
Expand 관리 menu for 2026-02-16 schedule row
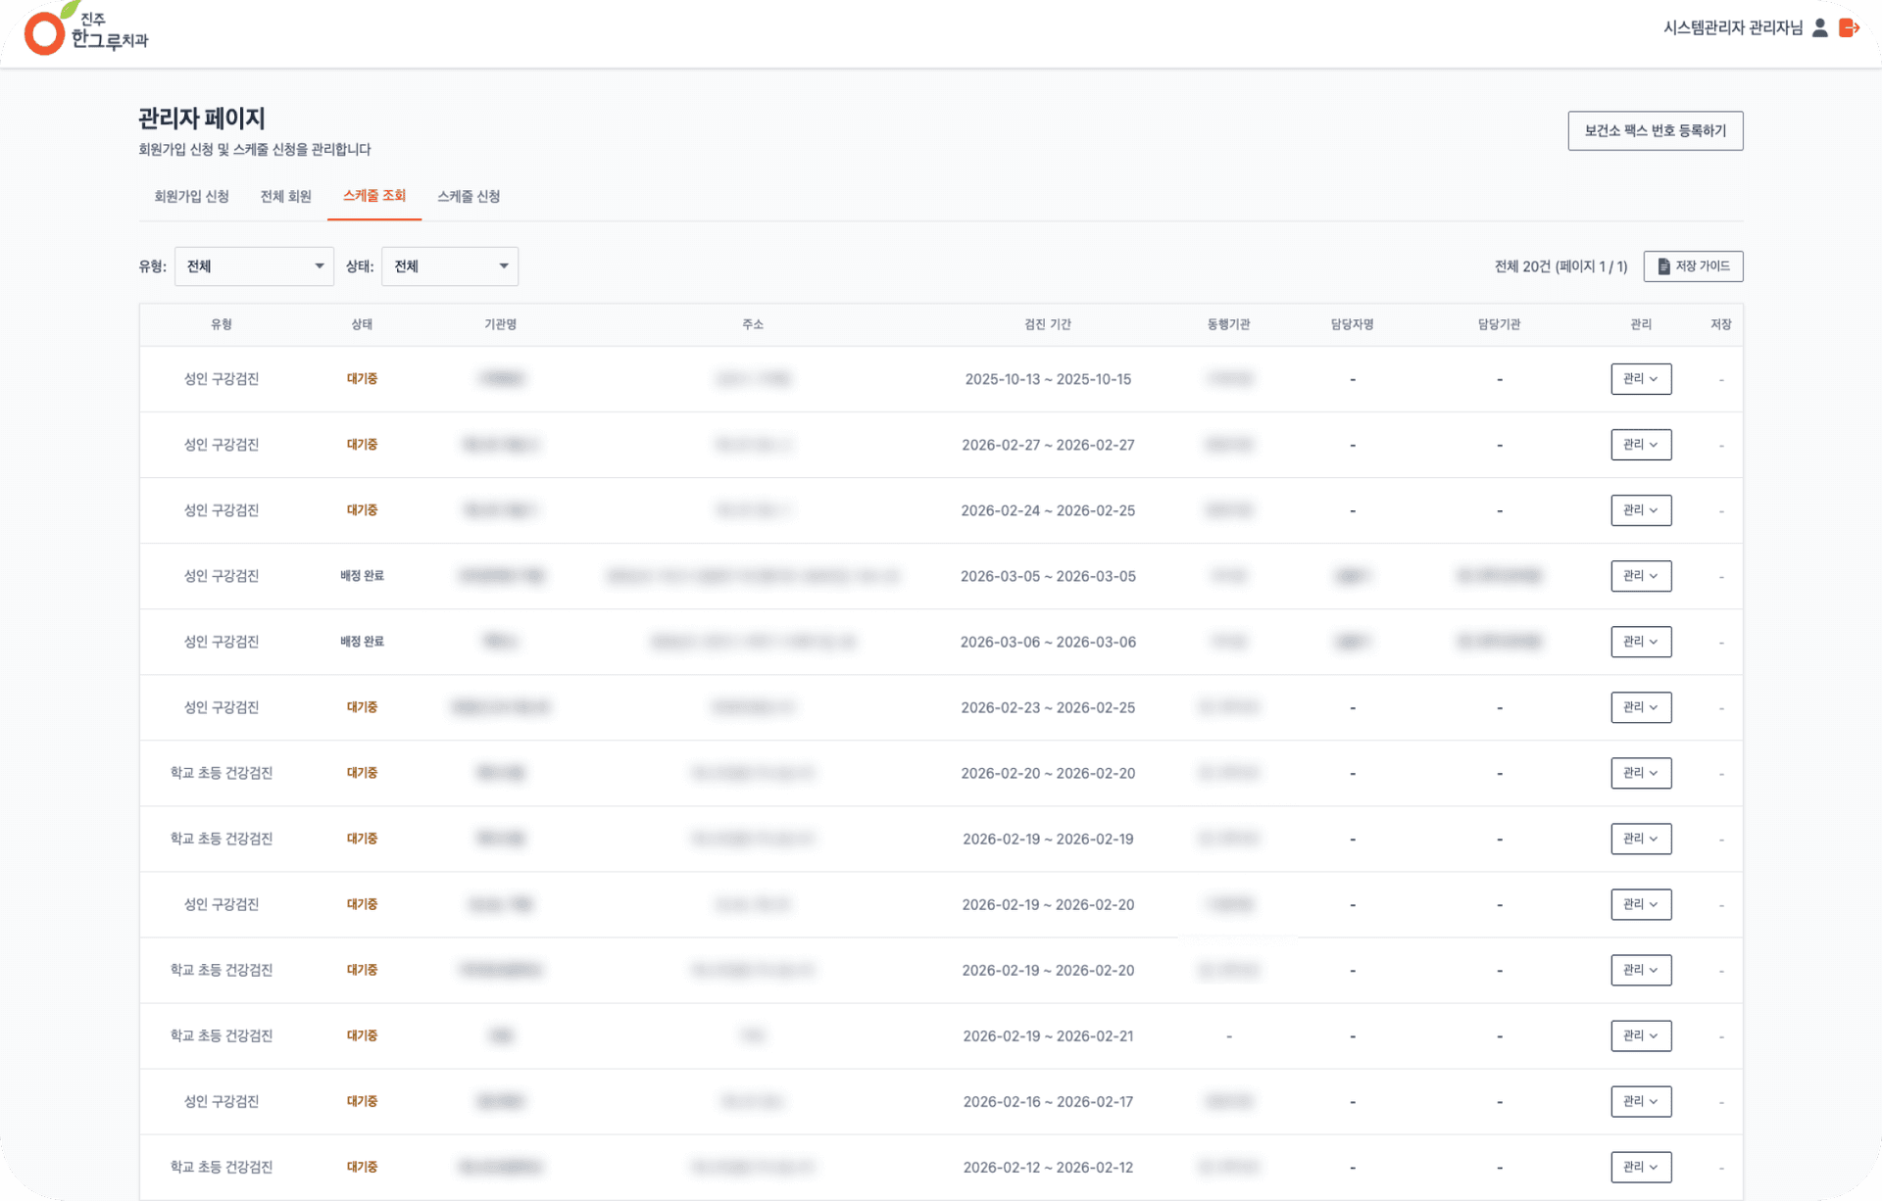click(x=1641, y=1101)
